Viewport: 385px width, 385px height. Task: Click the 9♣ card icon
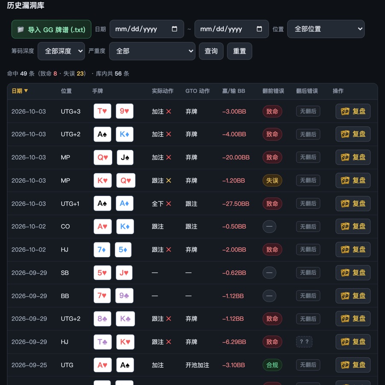pyautogui.click(x=124, y=296)
